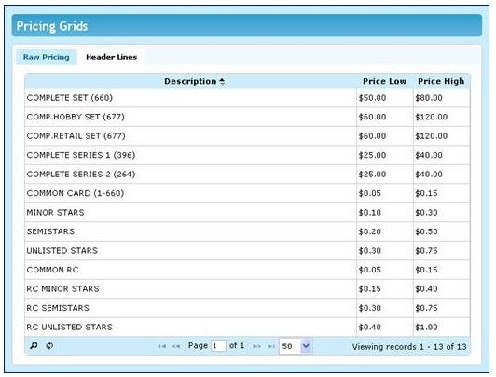The image size is (496, 377).
Task: Switch to the Header Lines tab
Action: pyautogui.click(x=111, y=57)
